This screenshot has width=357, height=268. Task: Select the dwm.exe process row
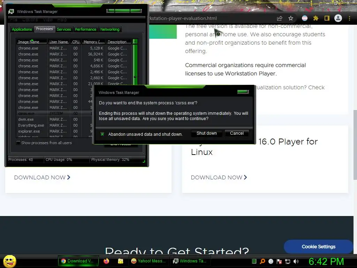click(x=55, y=119)
